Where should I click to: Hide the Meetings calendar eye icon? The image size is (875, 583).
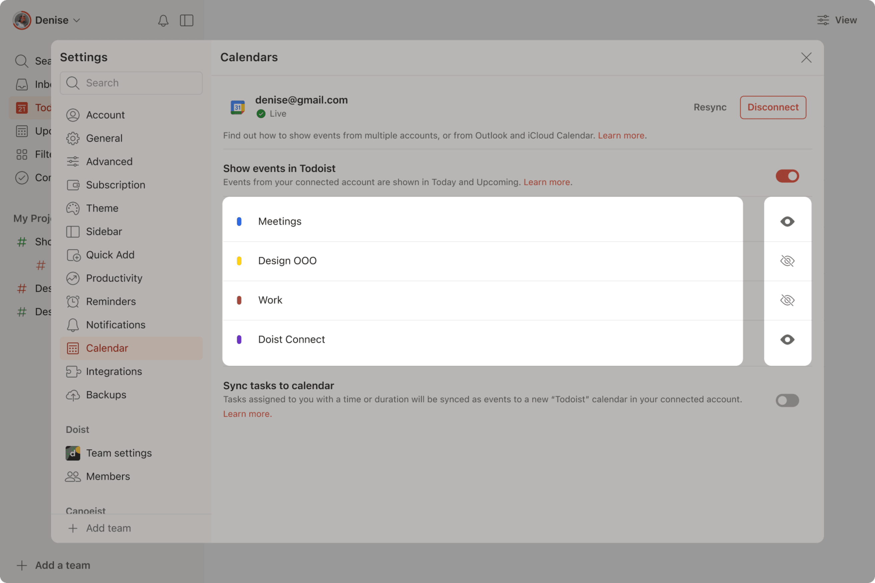(x=787, y=222)
